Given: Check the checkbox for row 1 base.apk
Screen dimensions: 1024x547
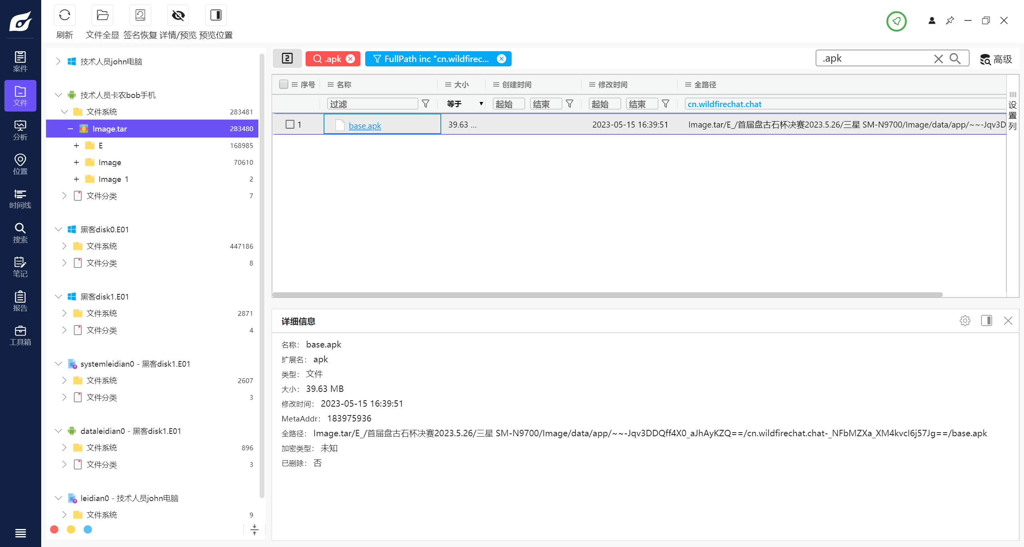Looking at the screenshot, I should point(289,124).
